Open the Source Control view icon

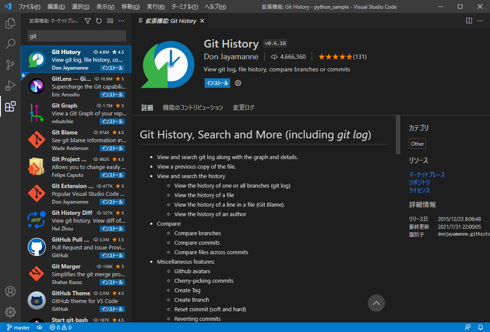click(10, 65)
